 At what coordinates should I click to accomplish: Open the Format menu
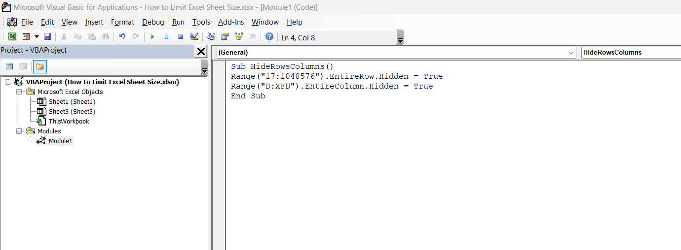pos(122,22)
